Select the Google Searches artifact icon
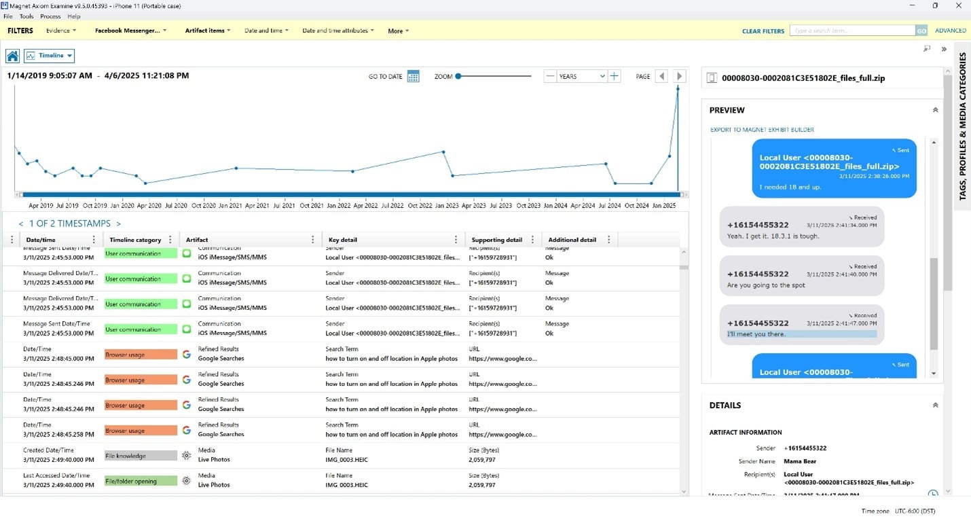The image size is (971, 521). 186,353
